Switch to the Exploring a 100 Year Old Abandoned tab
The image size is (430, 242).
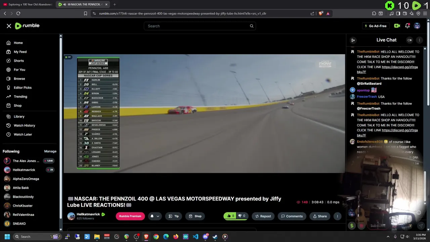pos(28,4)
